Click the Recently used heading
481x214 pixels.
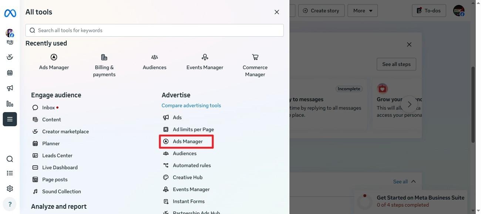[x=46, y=43]
